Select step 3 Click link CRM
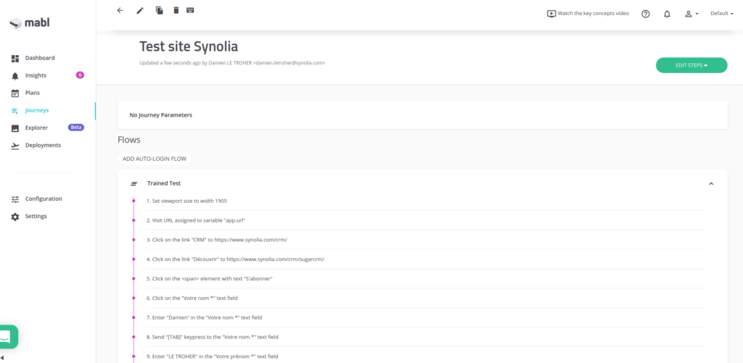 click(x=425, y=240)
